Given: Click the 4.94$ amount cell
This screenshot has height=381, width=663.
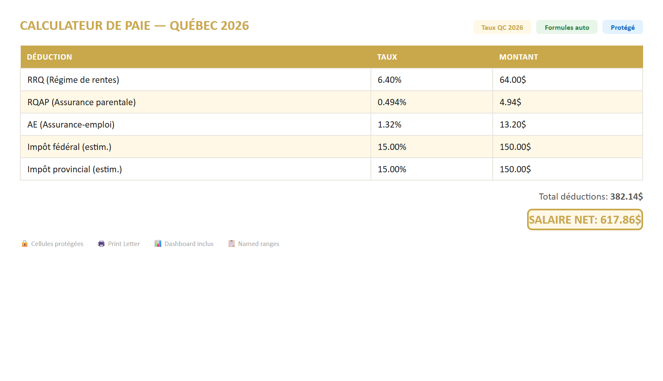Looking at the screenshot, I should (x=568, y=102).
